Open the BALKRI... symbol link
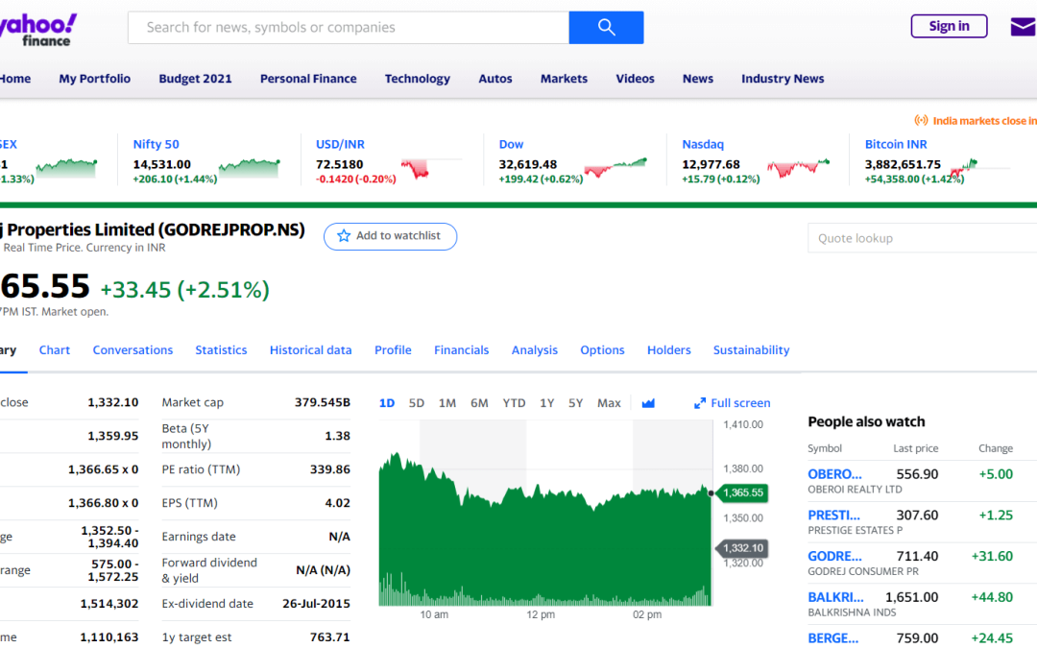1037x648 pixels. (x=835, y=597)
